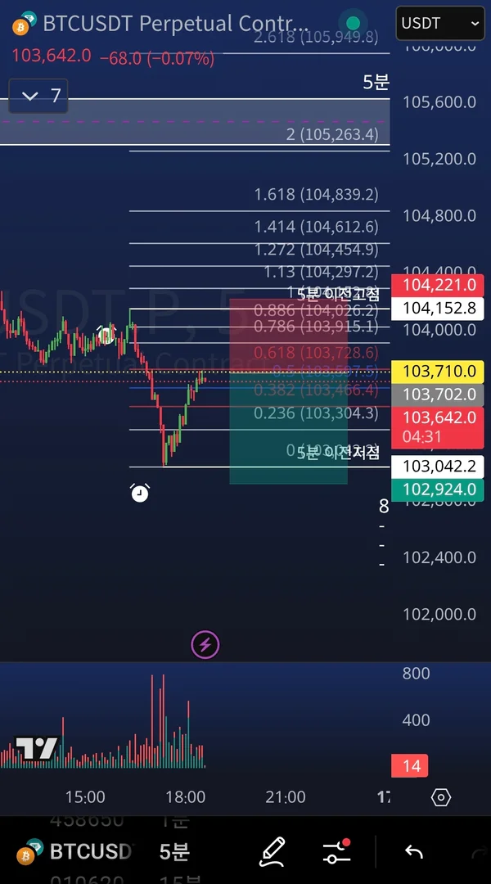Viewport: 491px width, 884px height.
Task: Tap the −68.0 (−0.07%) price change text
Action: [x=157, y=57]
